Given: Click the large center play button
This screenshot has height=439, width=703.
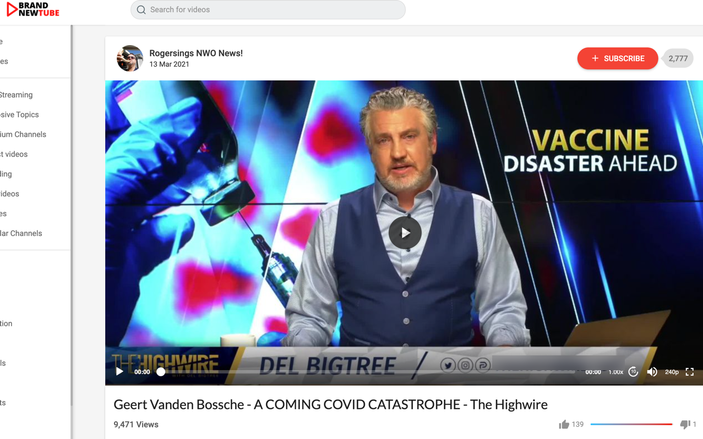Looking at the screenshot, I should [x=405, y=233].
